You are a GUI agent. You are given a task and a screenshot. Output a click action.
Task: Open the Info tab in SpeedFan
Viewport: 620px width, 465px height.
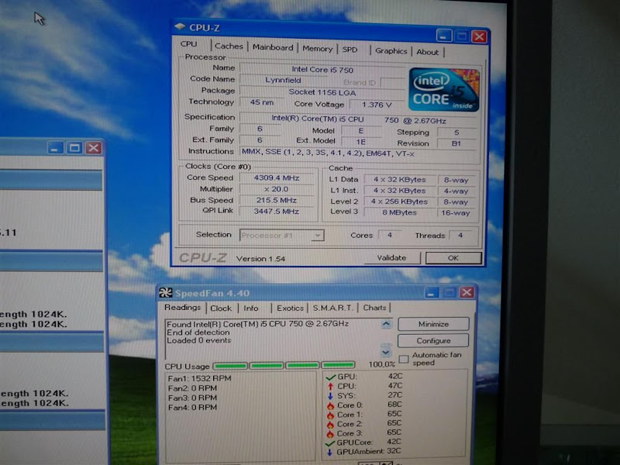[x=251, y=308]
